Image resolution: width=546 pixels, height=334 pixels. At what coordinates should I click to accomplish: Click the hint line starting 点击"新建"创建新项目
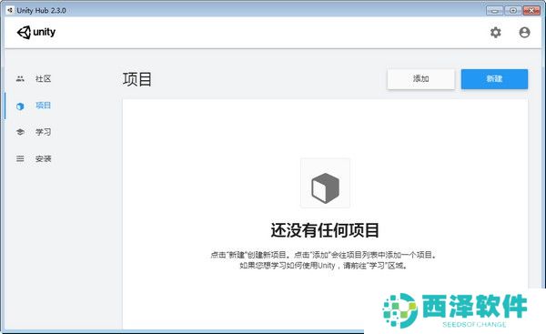point(323,255)
